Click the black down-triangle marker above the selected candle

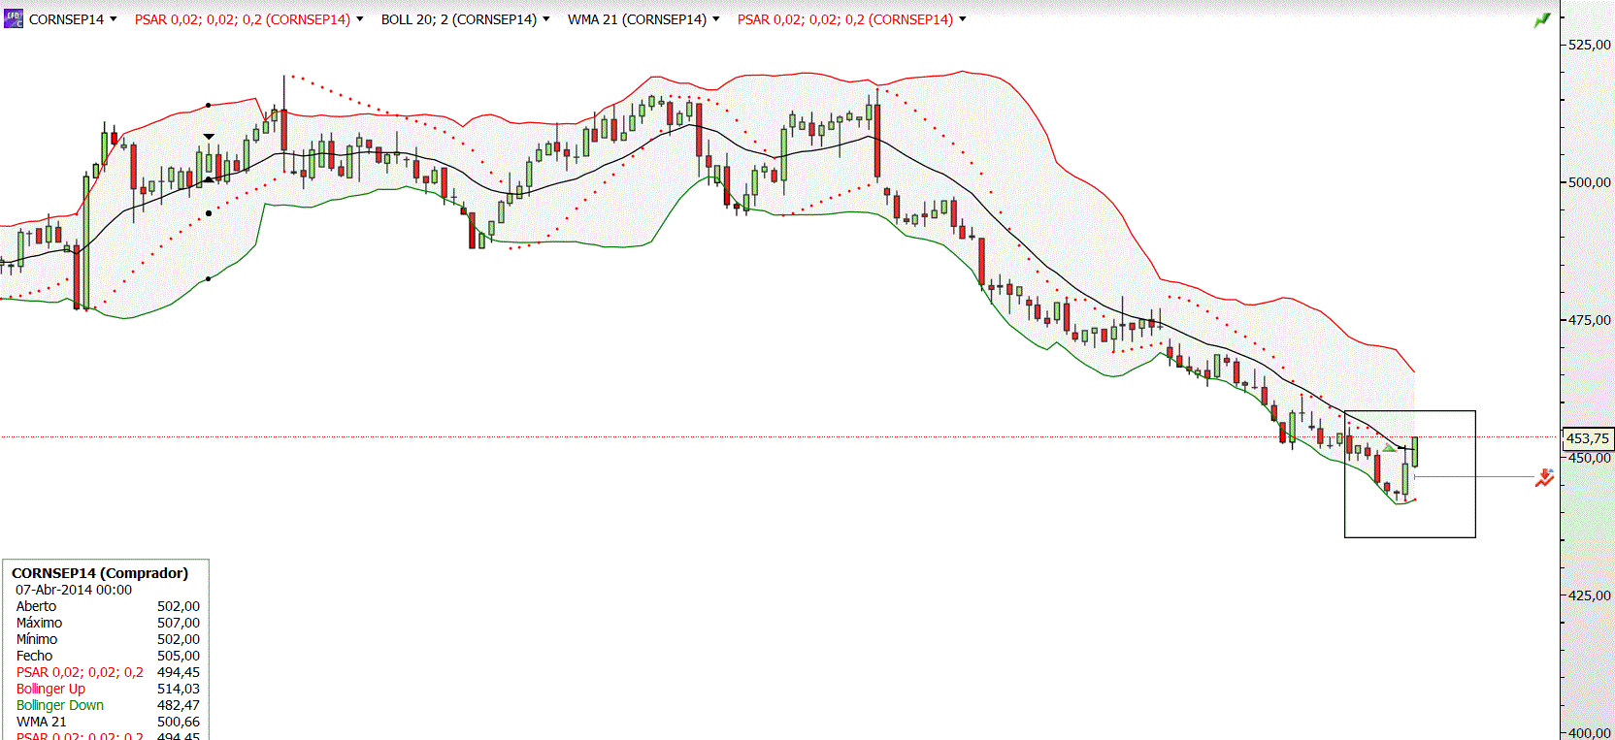209,137
